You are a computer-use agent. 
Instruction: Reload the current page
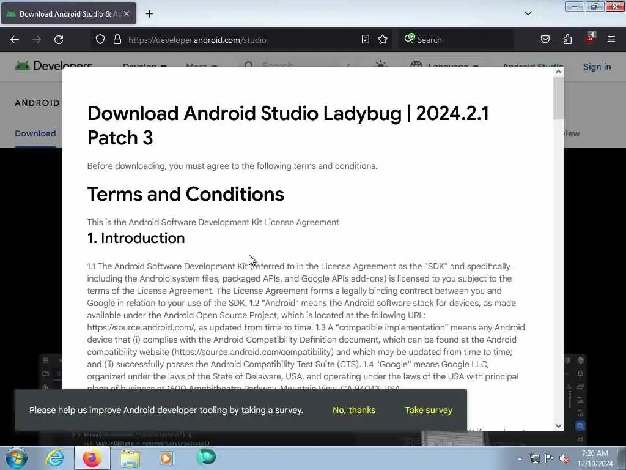point(59,40)
